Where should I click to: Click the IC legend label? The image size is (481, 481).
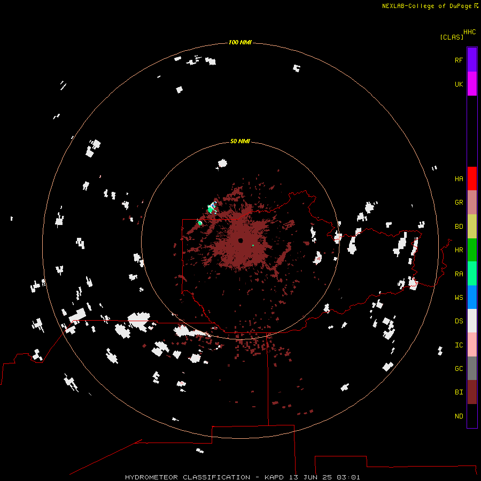point(459,345)
